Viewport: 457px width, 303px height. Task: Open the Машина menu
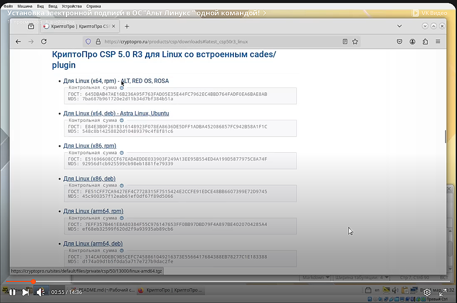pyautogui.click(x=25, y=6)
